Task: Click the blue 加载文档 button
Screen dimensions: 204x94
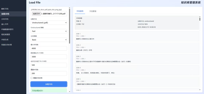Action: click(49, 84)
